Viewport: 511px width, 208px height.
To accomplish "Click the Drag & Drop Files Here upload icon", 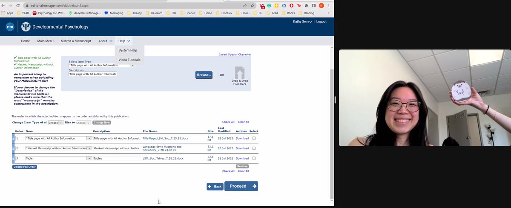I will tap(240, 73).
